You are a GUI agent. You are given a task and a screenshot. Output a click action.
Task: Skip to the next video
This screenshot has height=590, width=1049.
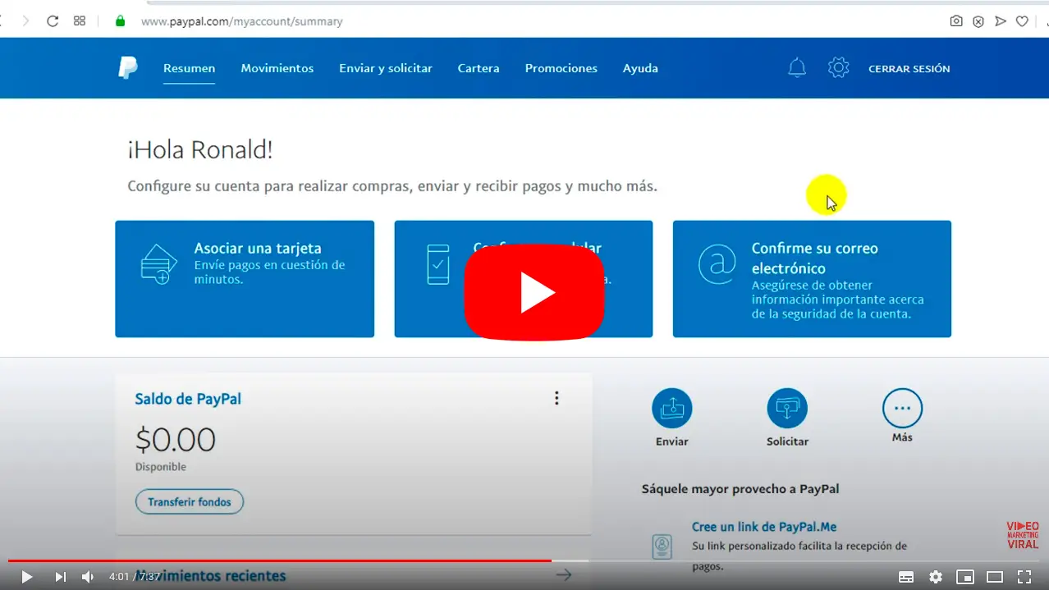[60, 577]
